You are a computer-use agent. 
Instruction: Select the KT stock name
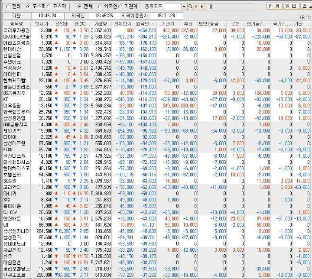pos(6,99)
